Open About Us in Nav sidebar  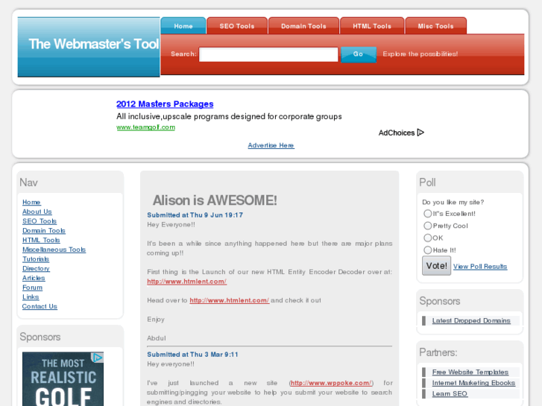(x=37, y=212)
